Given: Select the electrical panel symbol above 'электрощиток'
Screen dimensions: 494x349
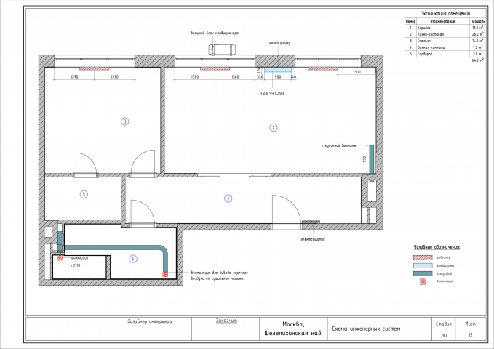Looking at the screenshot, I should pyautogui.click(x=311, y=222).
